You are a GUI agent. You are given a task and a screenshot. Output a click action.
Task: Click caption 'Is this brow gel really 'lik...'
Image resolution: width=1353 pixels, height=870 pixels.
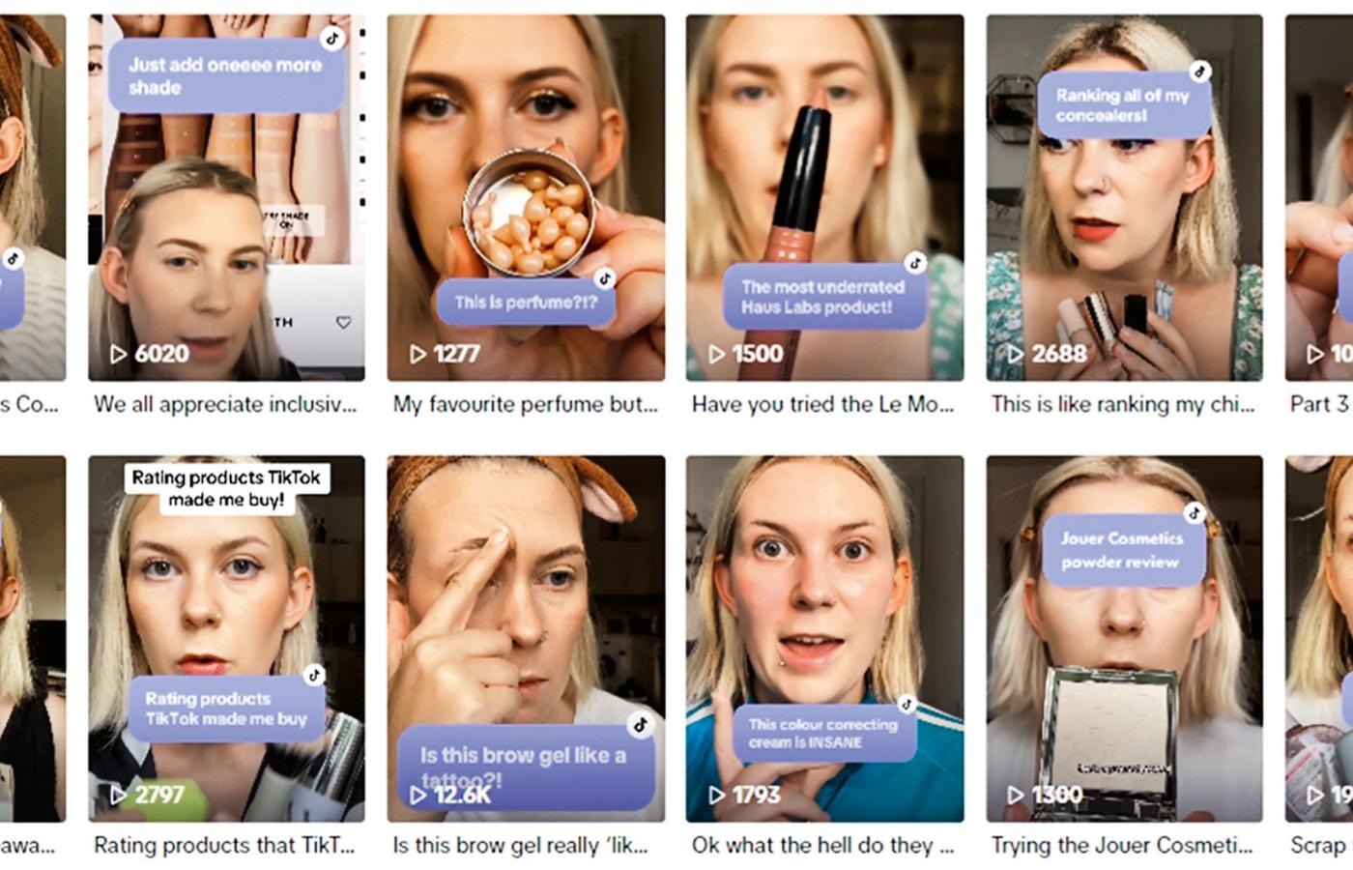pos(520,846)
